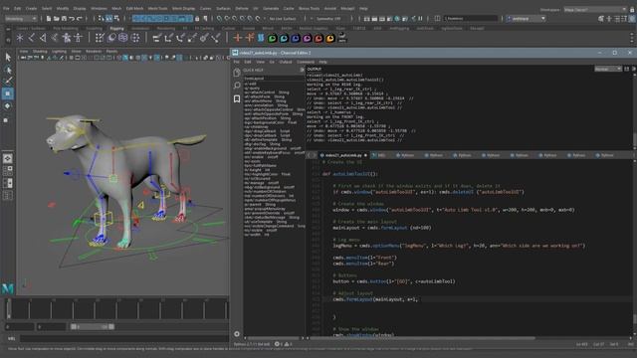Click the code line cmds.menuItem(l="Front")
Viewport: 637px width, 358px height.
tap(364, 258)
